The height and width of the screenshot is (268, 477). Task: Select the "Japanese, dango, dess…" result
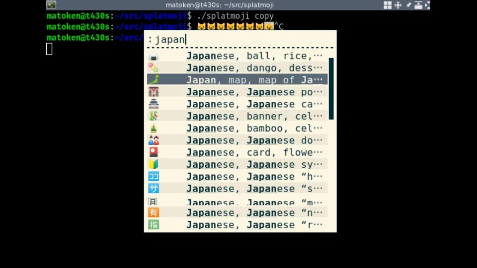pyautogui.click(x=238, y=68)
